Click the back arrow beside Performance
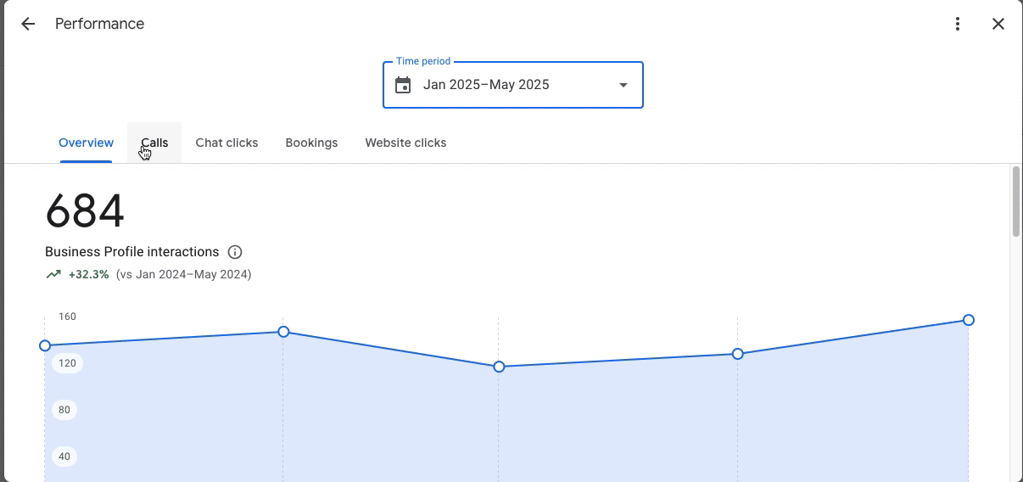The height and width of the screenshot is (482, 1023). pos(28,24)
